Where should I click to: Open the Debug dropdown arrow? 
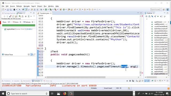(x=43, y=10)
